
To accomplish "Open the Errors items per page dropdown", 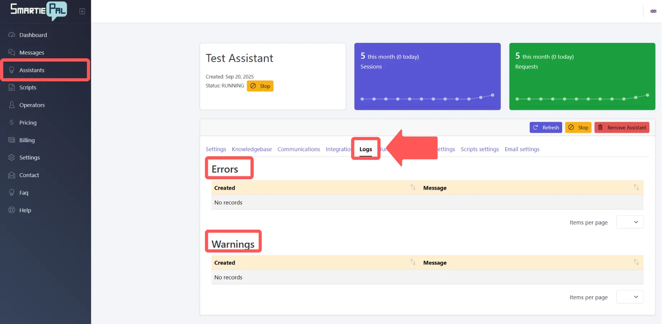I will coord(630,222).
